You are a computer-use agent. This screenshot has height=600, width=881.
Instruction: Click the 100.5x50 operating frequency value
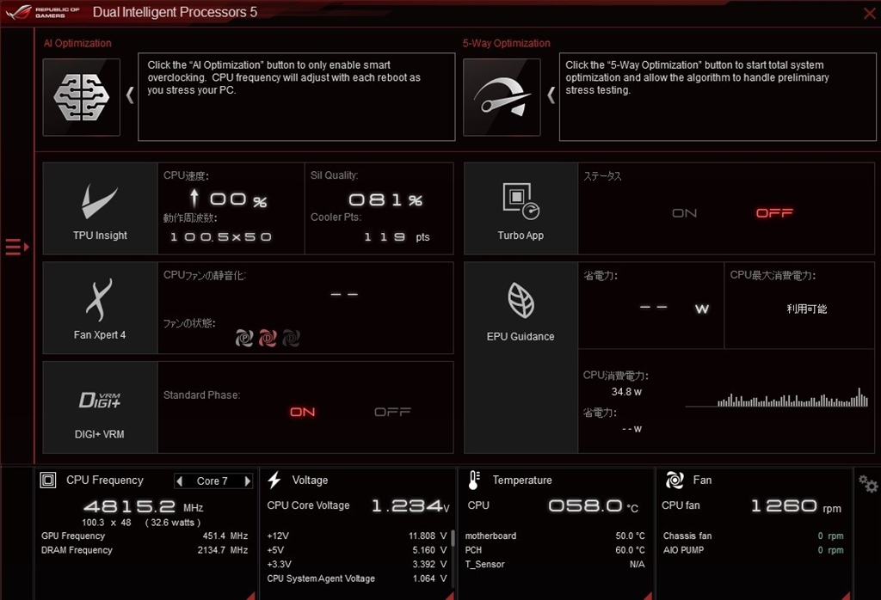pyautogui.click(x=221, y=237)
